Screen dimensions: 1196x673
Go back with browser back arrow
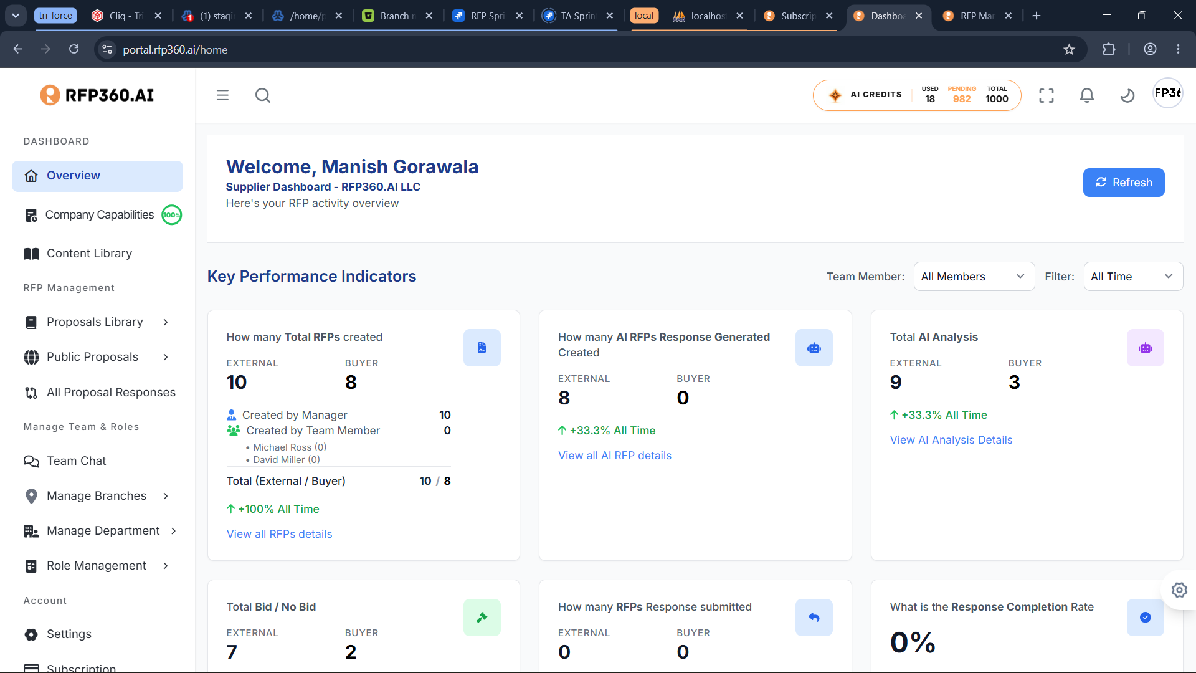pyautogui.click(x=18, y=49)
